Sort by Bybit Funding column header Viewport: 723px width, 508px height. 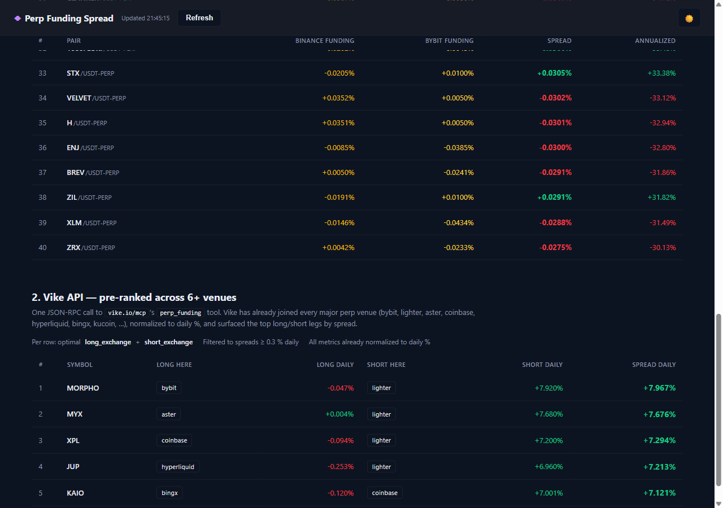[450, 41]
